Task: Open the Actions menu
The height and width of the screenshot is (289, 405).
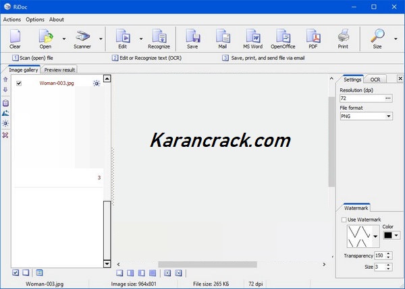Action: click(x=12, y=20)
